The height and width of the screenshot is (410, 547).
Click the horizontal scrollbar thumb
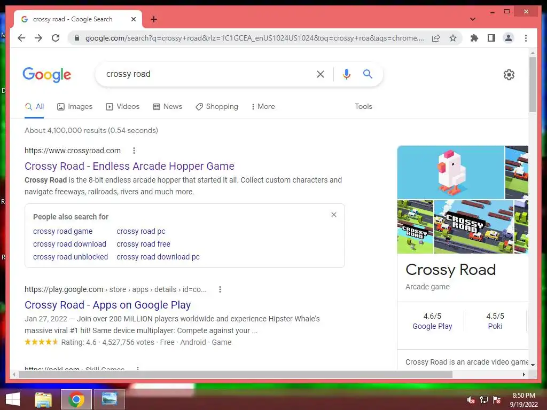coord(236,374)
